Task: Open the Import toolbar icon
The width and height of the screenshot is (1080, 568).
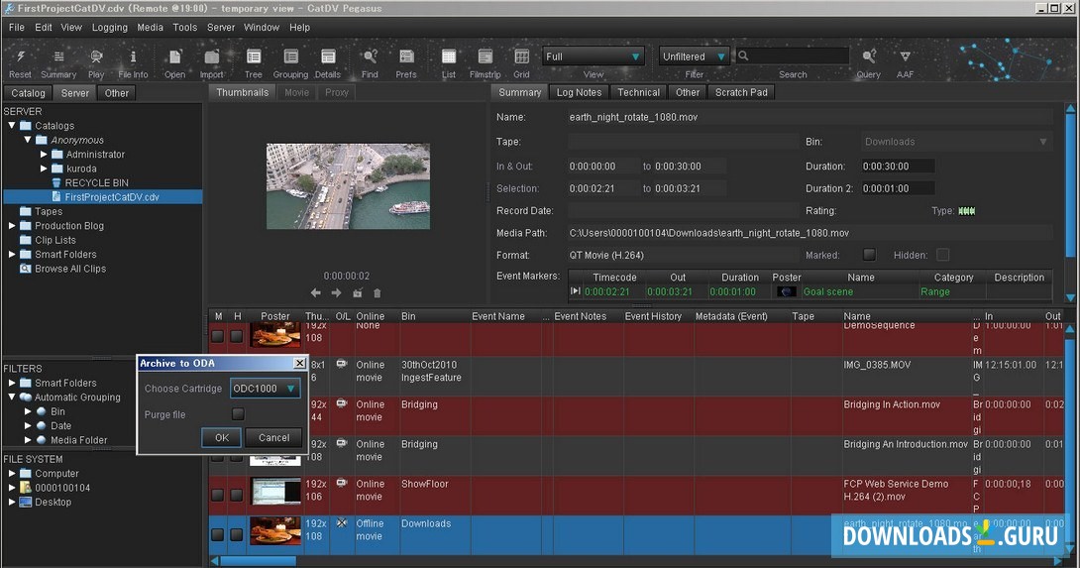Action: [211, 58]
